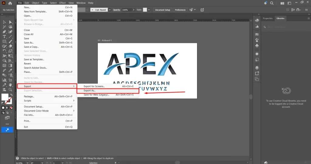Click the notifications bell icon

click(x=265, y=3)
